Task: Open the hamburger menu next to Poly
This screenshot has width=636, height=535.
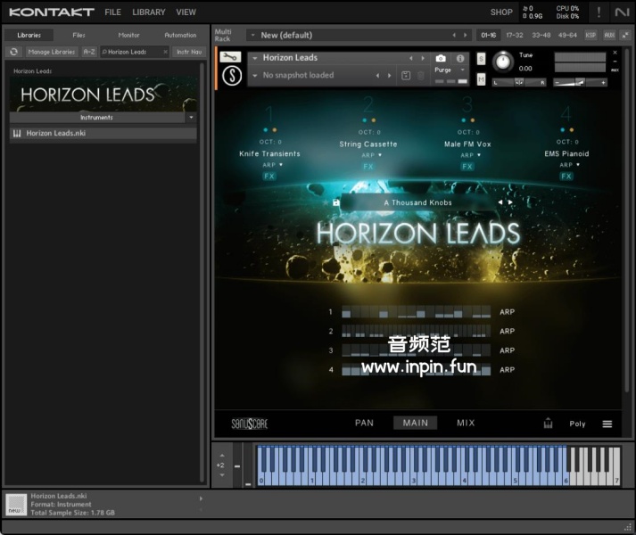Action: pyautogui.click(x=607, y=424)
